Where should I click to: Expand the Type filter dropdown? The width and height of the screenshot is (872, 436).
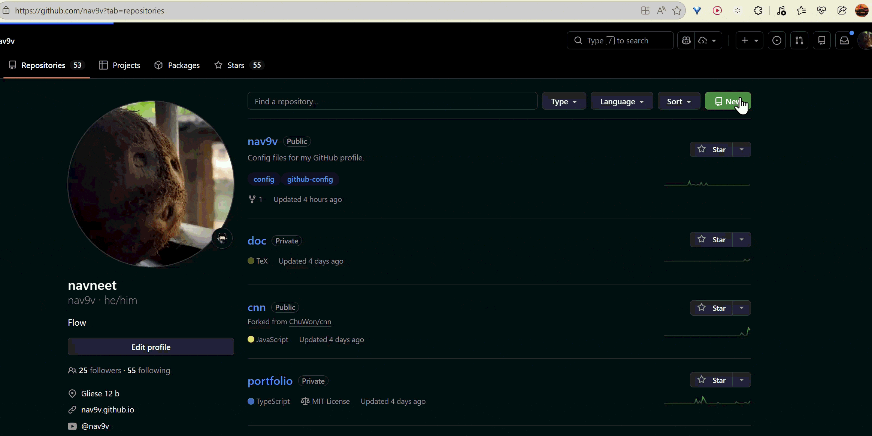tap(564, 101)
